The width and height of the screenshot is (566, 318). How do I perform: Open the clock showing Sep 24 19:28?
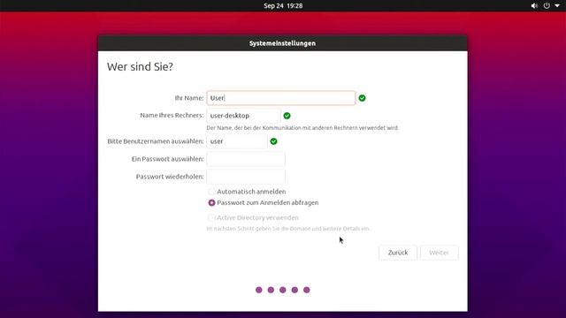pyautogui.click(x=283, y=6)
